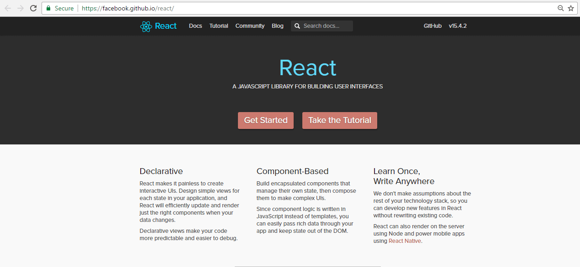
Task: Open the Blog nav item
Action: pyautogui.click(x=278, y=26)
